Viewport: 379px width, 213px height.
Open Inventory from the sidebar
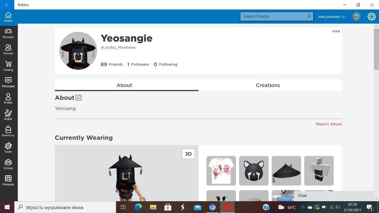pos(8,131)
